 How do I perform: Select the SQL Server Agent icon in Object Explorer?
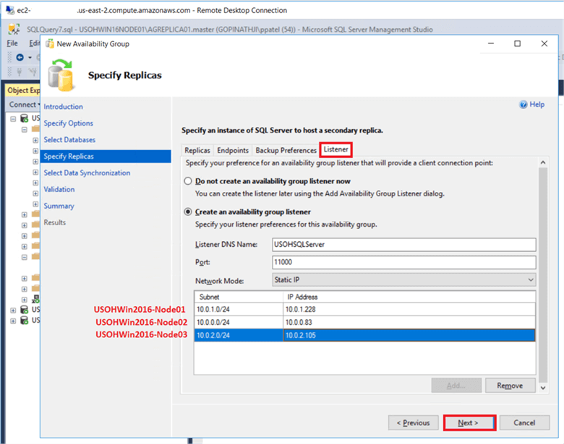coord(35,299)
